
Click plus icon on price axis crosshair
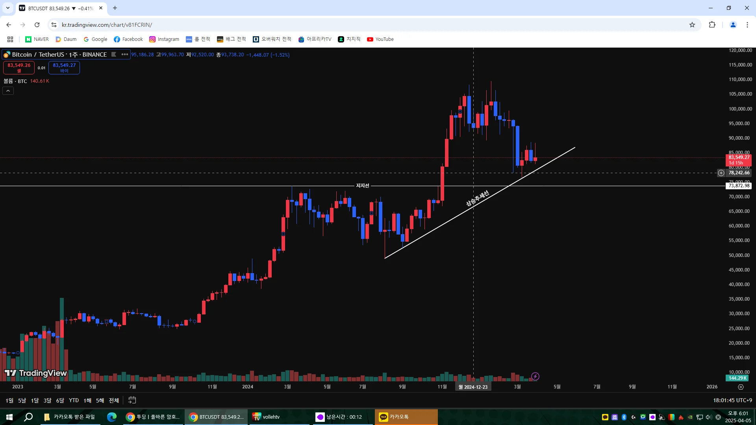pos(721,173)
